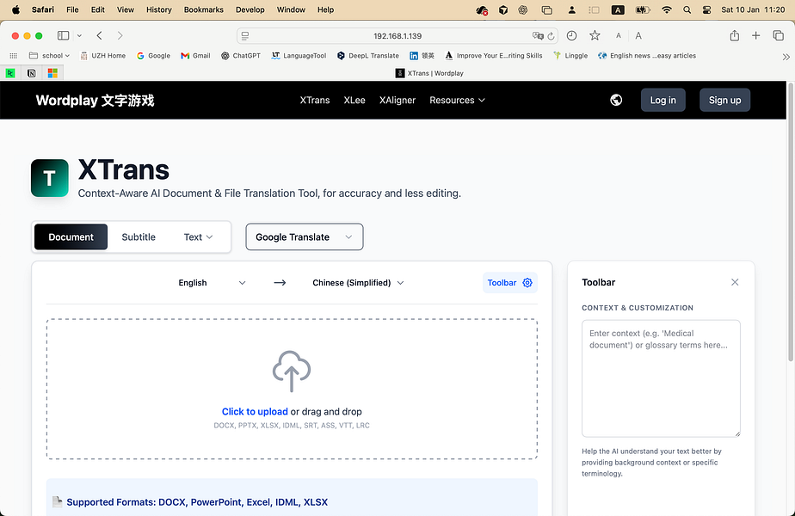This screenshot has height=516, width=795.
Task: Open a new tab with plus icon
Action: [x=756, y=35]
